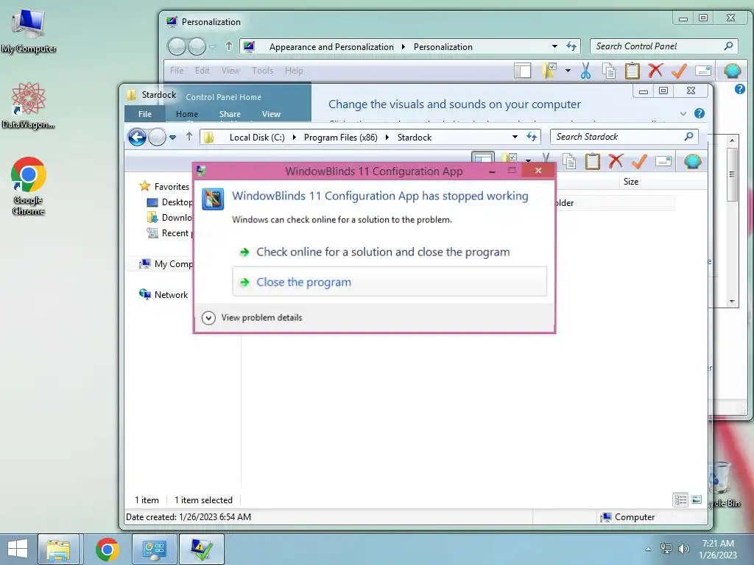Open Tools menu in Personalization window
Screen dimensions: 754x565
tap(263, 71)
